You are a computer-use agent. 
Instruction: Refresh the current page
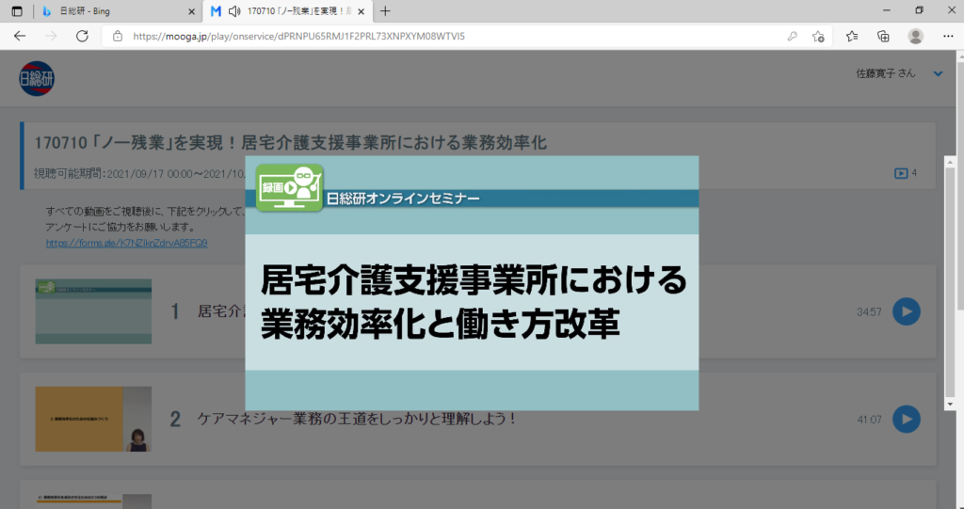(x=82, y=36)
